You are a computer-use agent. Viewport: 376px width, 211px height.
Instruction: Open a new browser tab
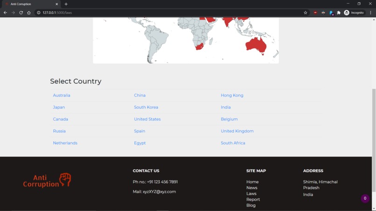coord(66,4)
